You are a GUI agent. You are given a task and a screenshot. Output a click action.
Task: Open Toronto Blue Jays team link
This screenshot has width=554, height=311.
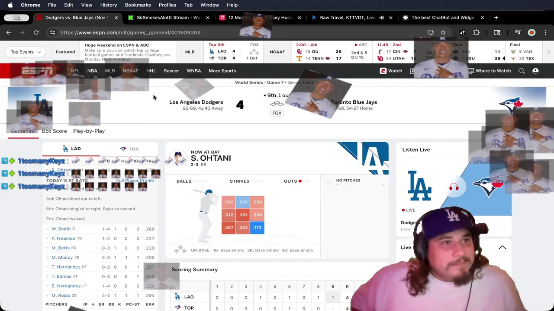click(x=354, y=102)
